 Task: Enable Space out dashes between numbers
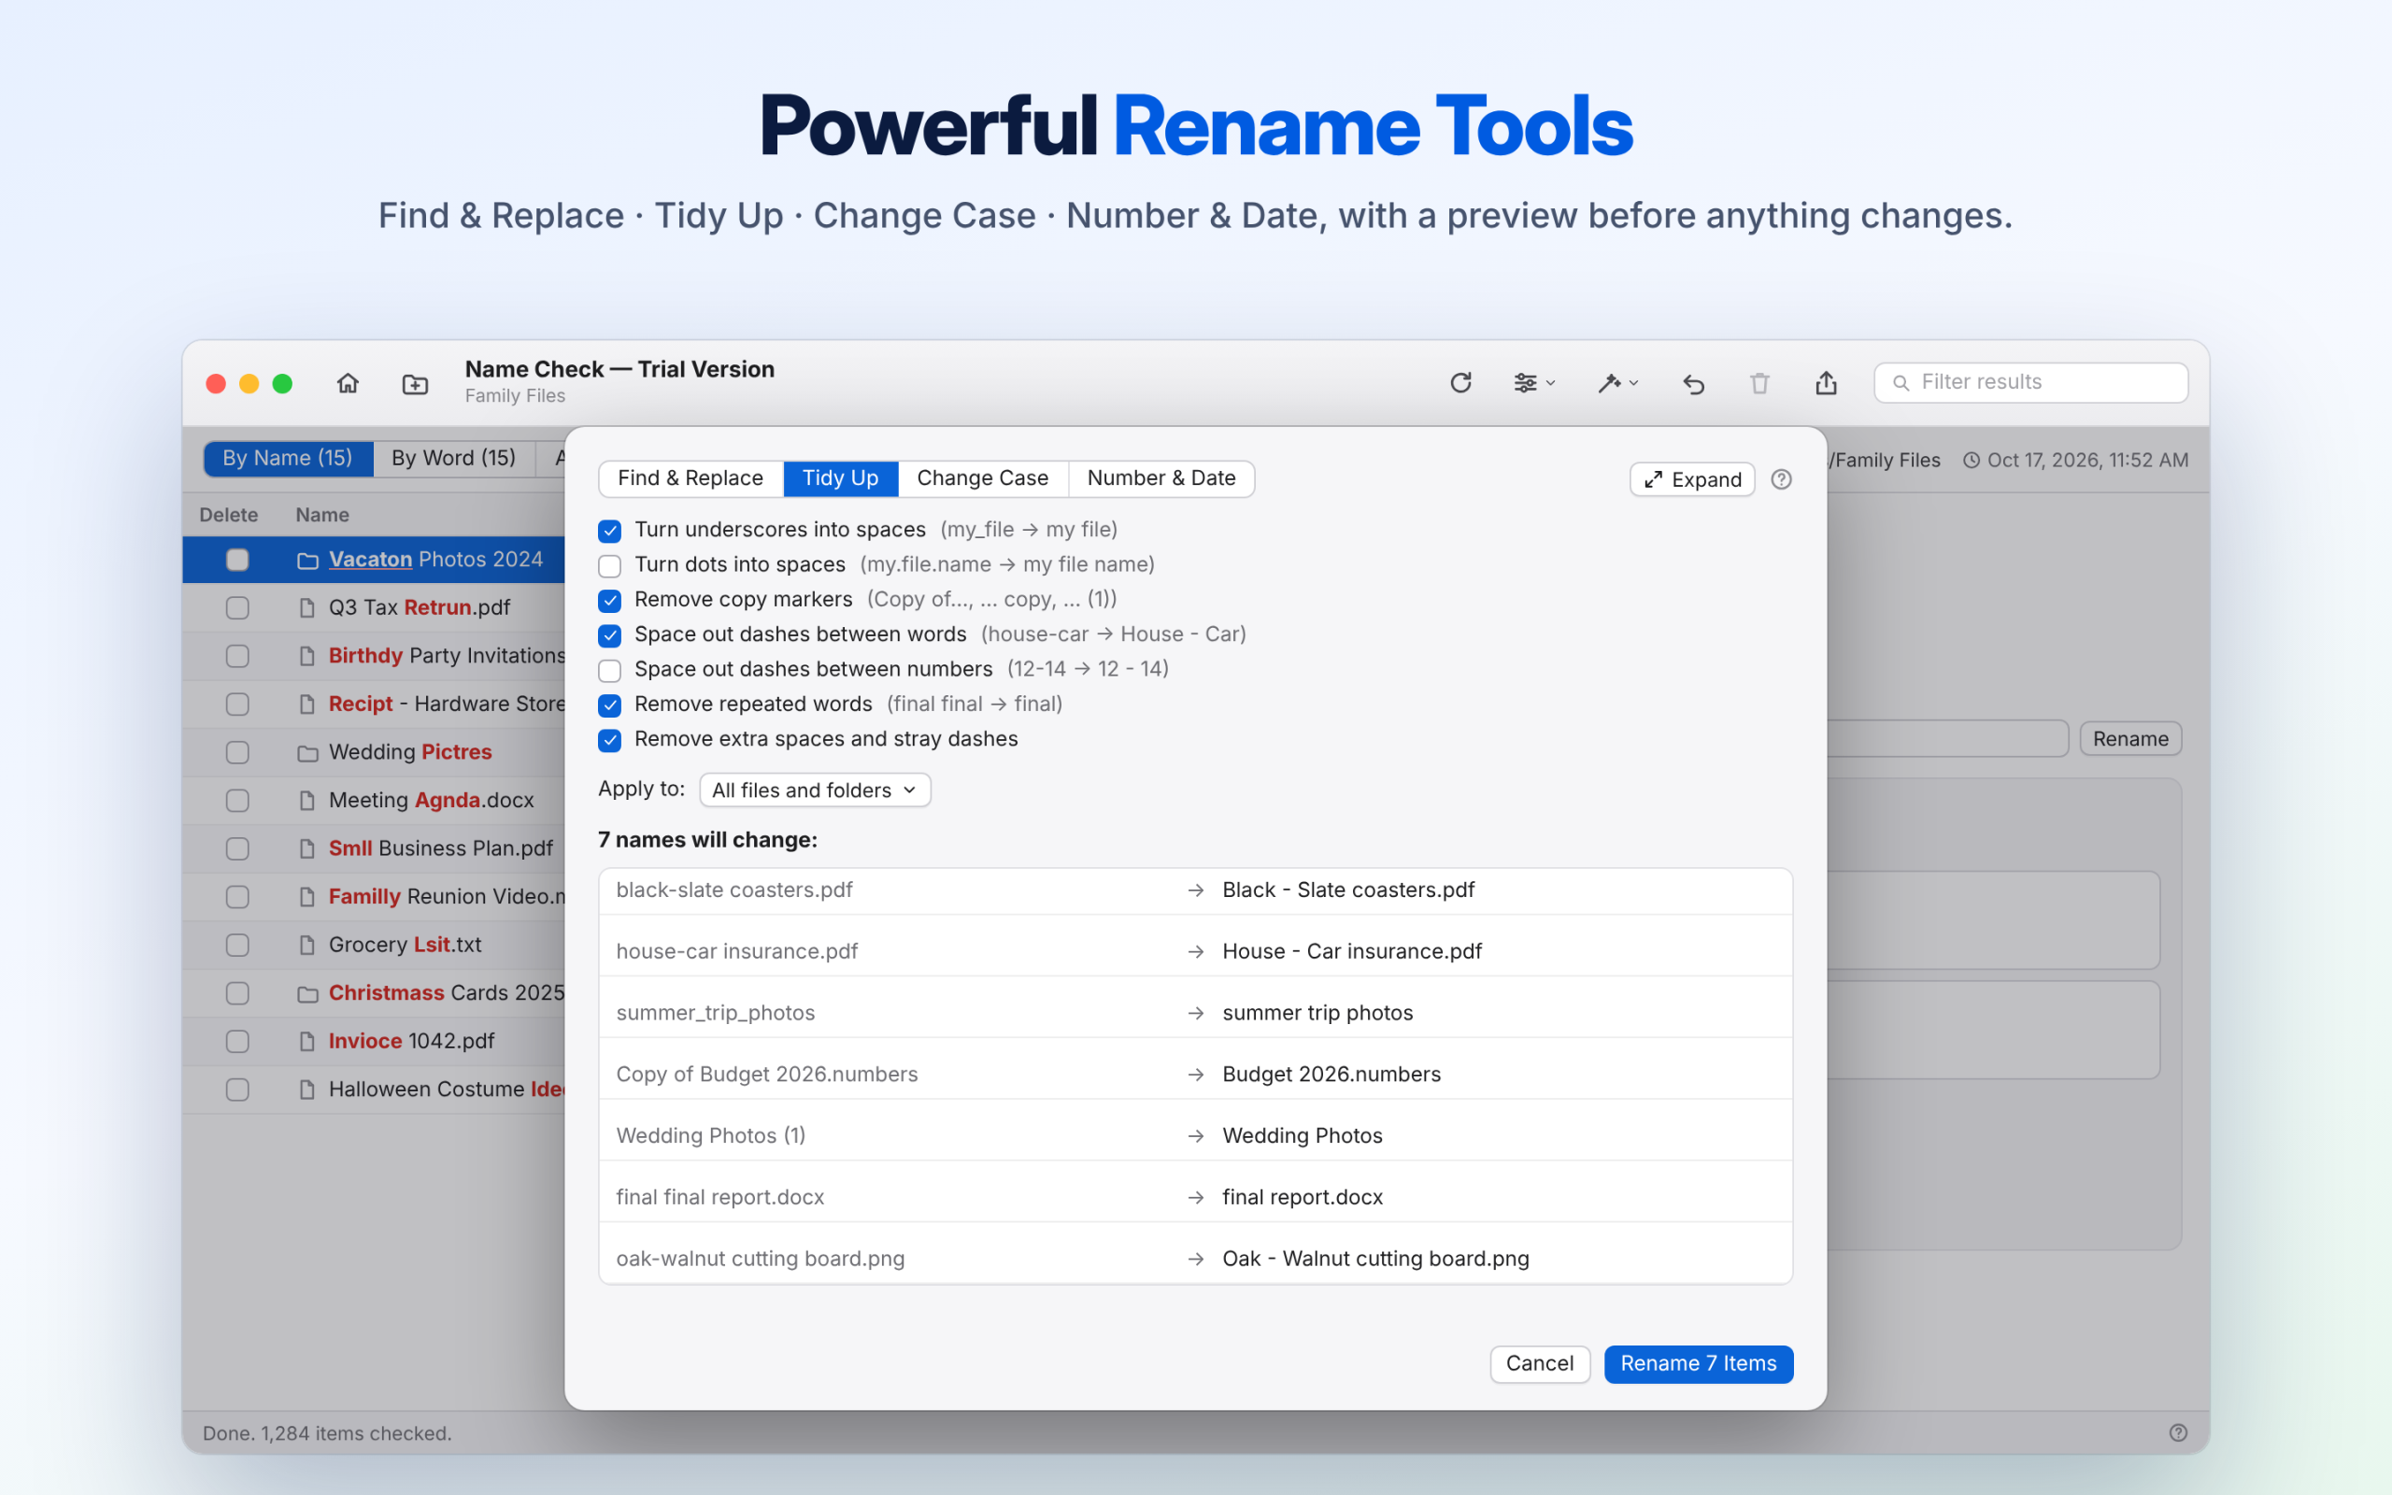tap(610, 670)
